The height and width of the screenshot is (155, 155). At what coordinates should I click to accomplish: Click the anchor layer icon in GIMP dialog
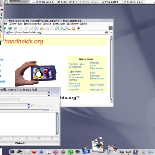click(x=39, y=138)
